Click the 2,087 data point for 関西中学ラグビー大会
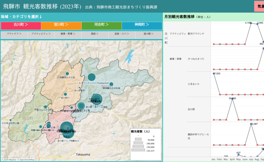The height and width of the screenshot is (162, 264). (x=251, y=125)
